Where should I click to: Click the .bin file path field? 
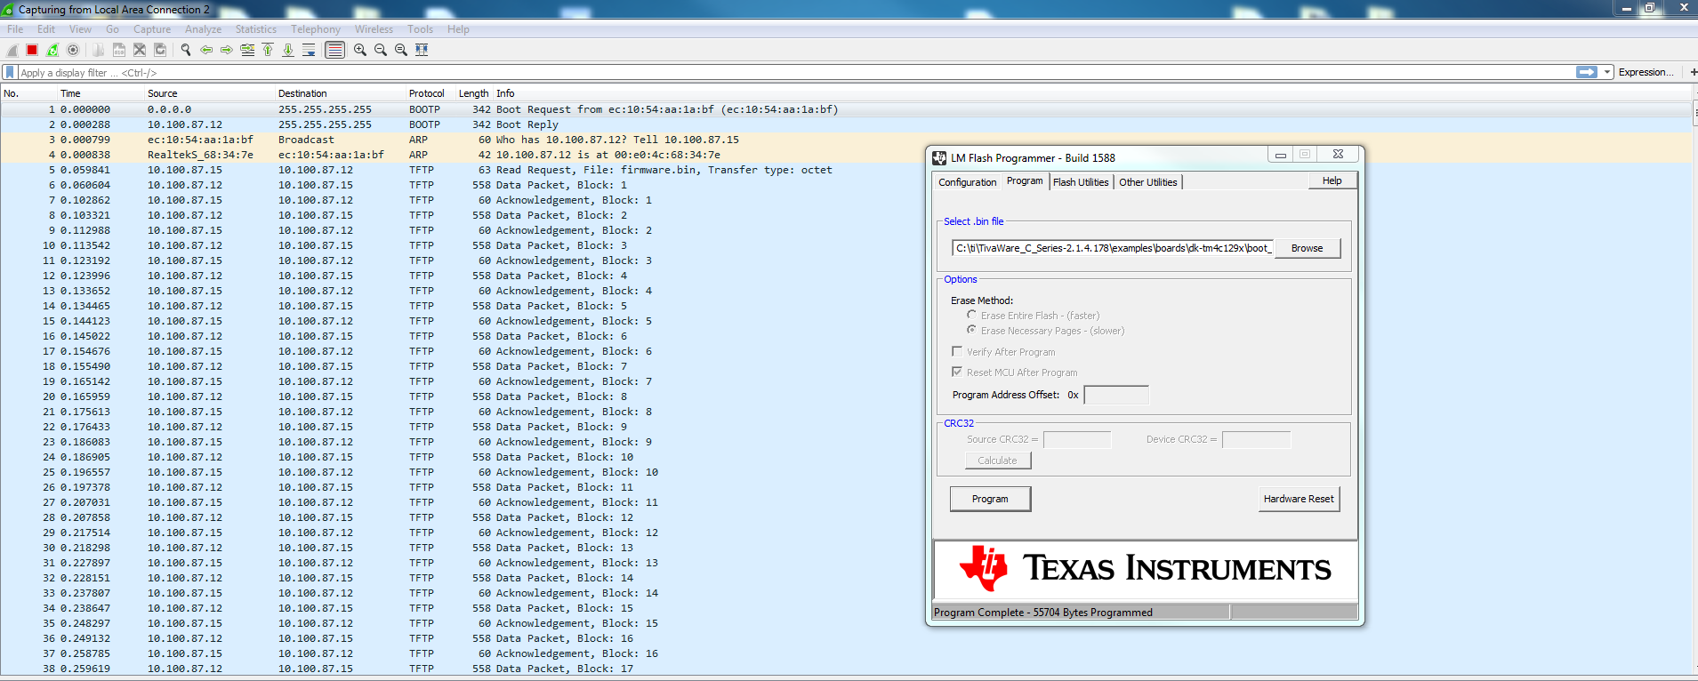[1113, 248]
